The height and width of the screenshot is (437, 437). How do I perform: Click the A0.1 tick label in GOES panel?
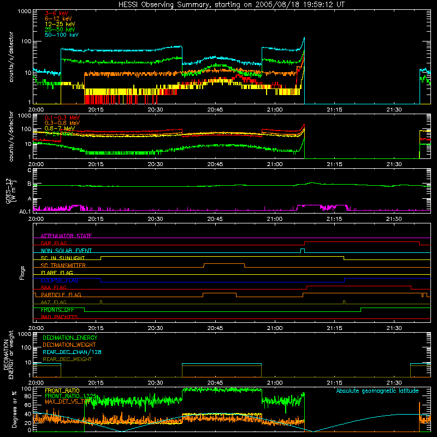25,212
